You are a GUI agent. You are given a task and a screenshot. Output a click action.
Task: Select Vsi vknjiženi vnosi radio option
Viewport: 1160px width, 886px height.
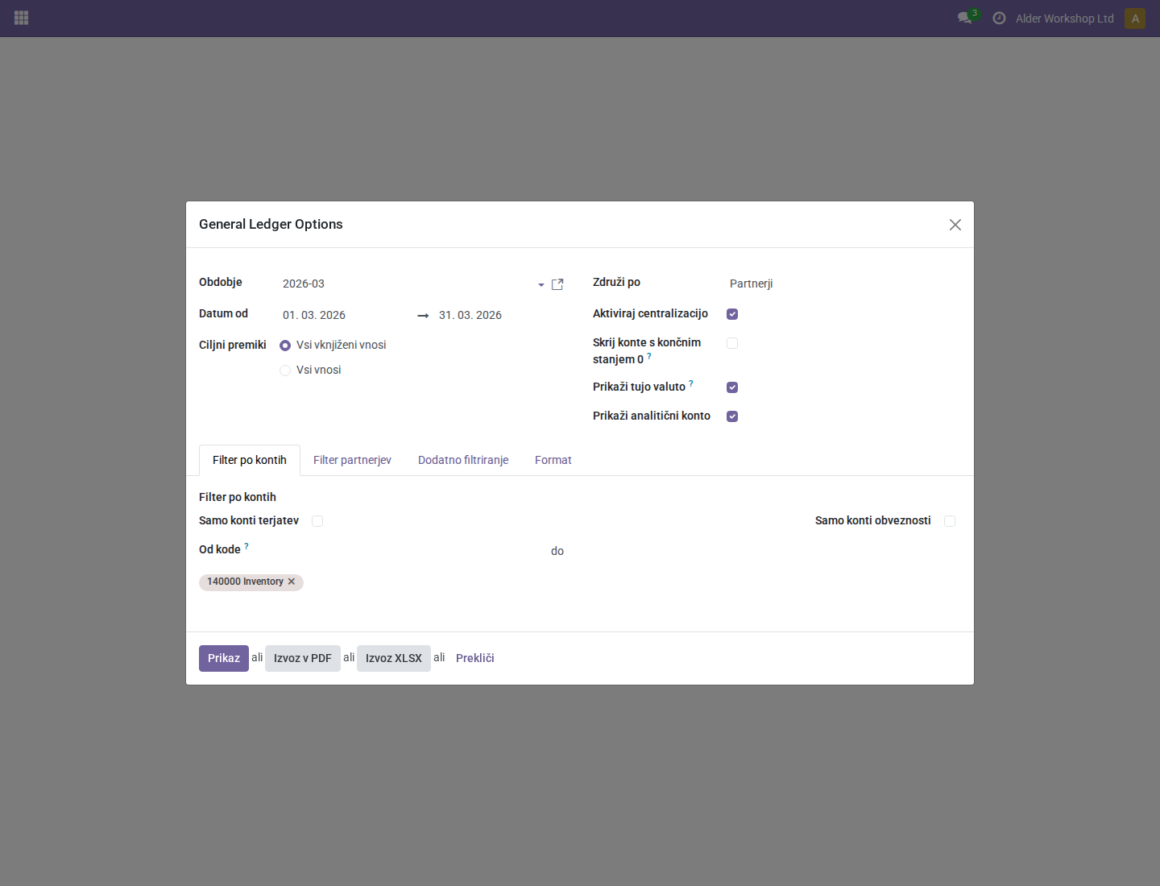(x=285, y=346)
